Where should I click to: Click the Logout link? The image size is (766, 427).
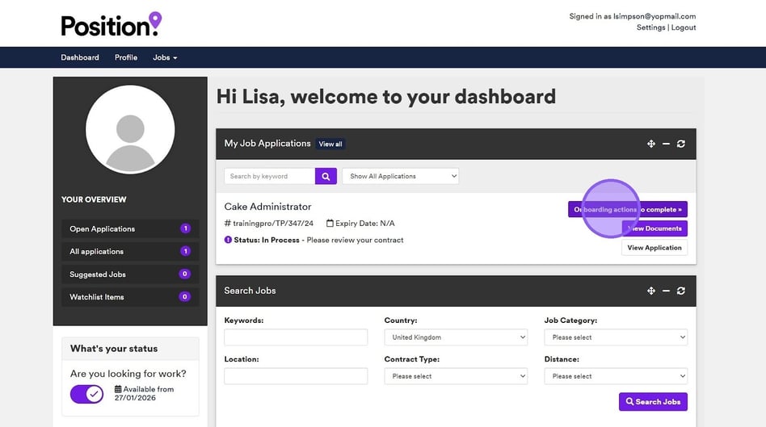pos(684,27)
